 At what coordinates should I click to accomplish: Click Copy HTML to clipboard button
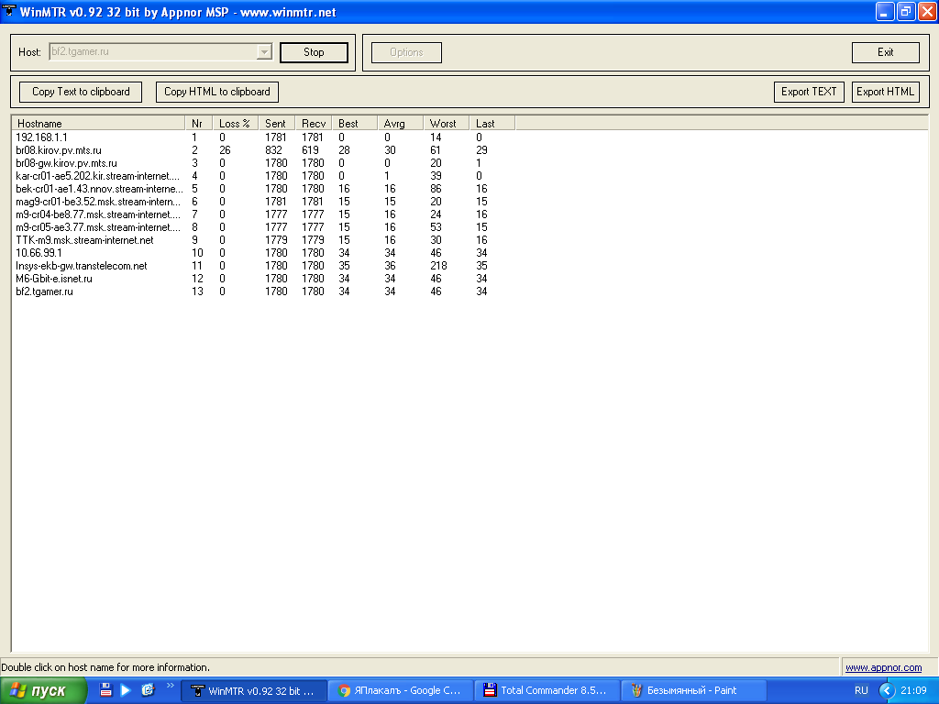click(217, 92)
